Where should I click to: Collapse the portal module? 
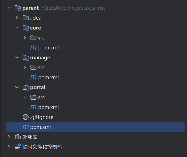pyautogui.click(x=17, y=87)
